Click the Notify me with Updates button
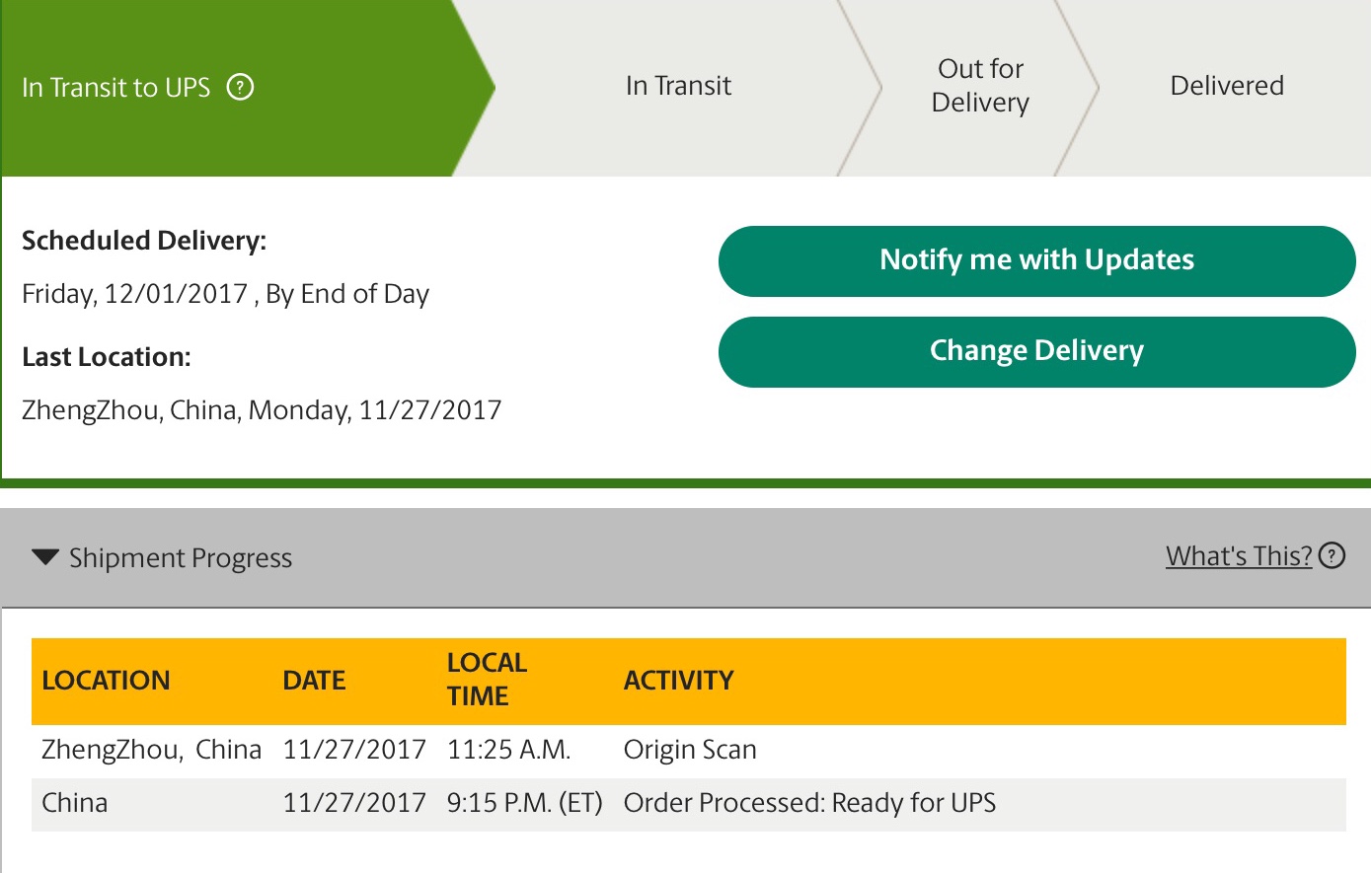The width and height of the screenshot is (1371, 873). click(x=1036, y=261)
